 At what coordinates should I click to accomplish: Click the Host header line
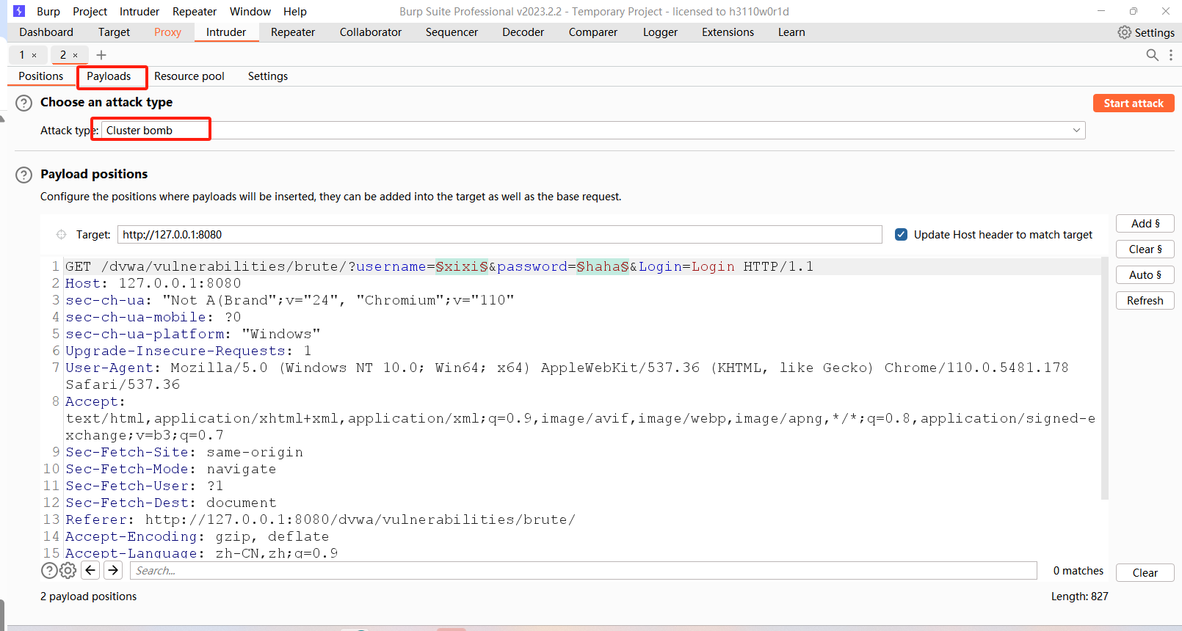coord(153,283)
